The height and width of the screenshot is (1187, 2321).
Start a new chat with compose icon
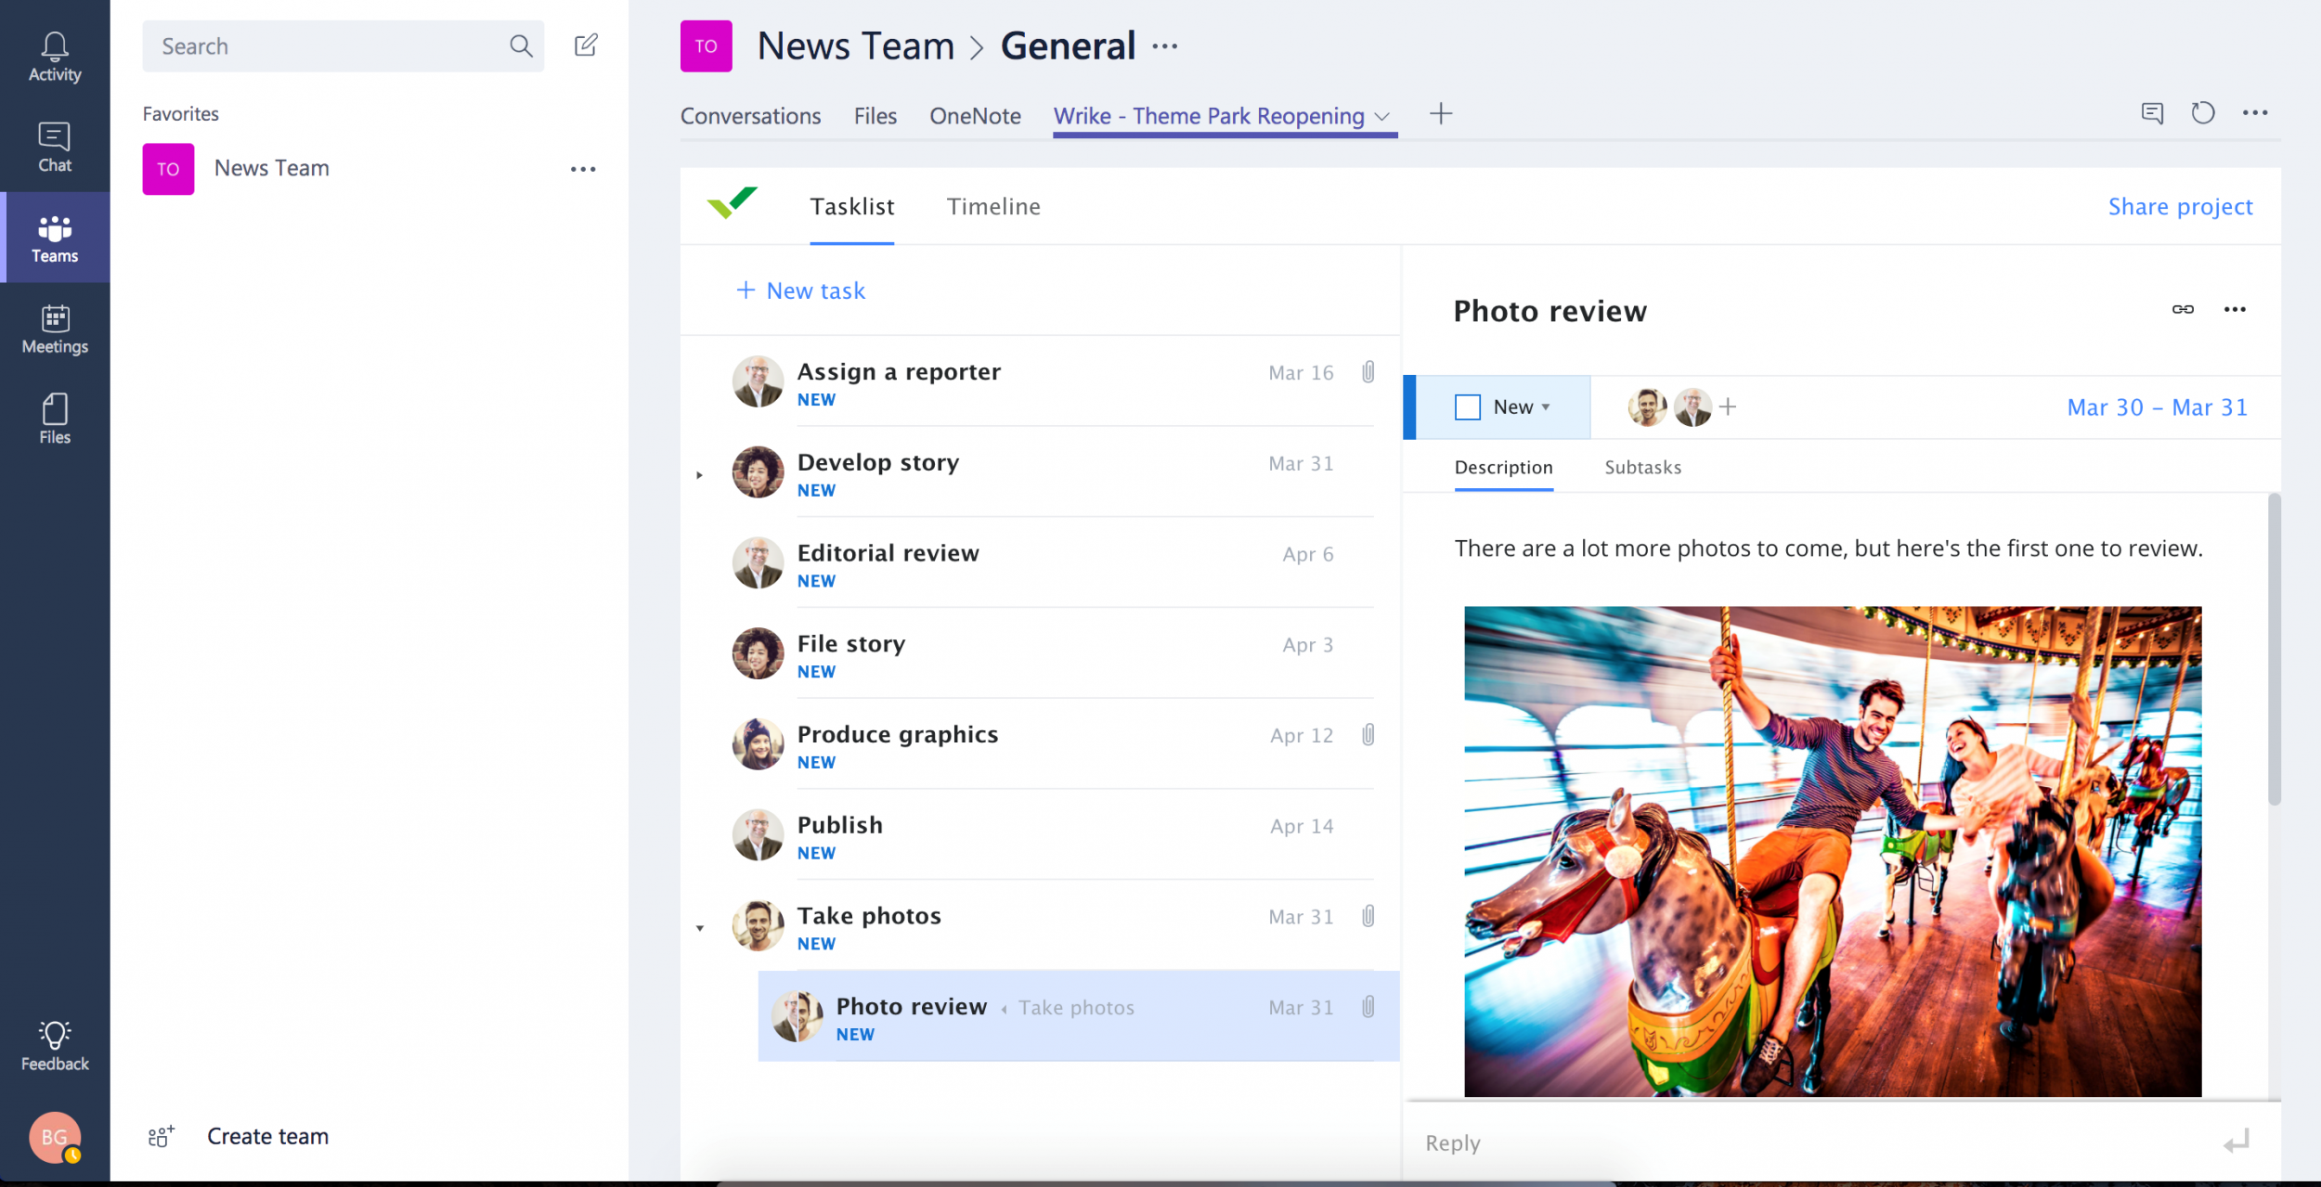point(586,45)
